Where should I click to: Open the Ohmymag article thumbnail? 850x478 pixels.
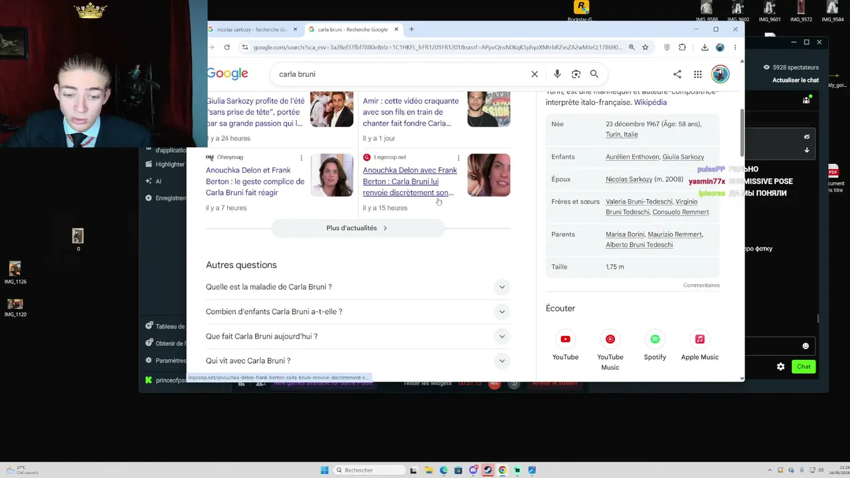[x=332, y=175]
